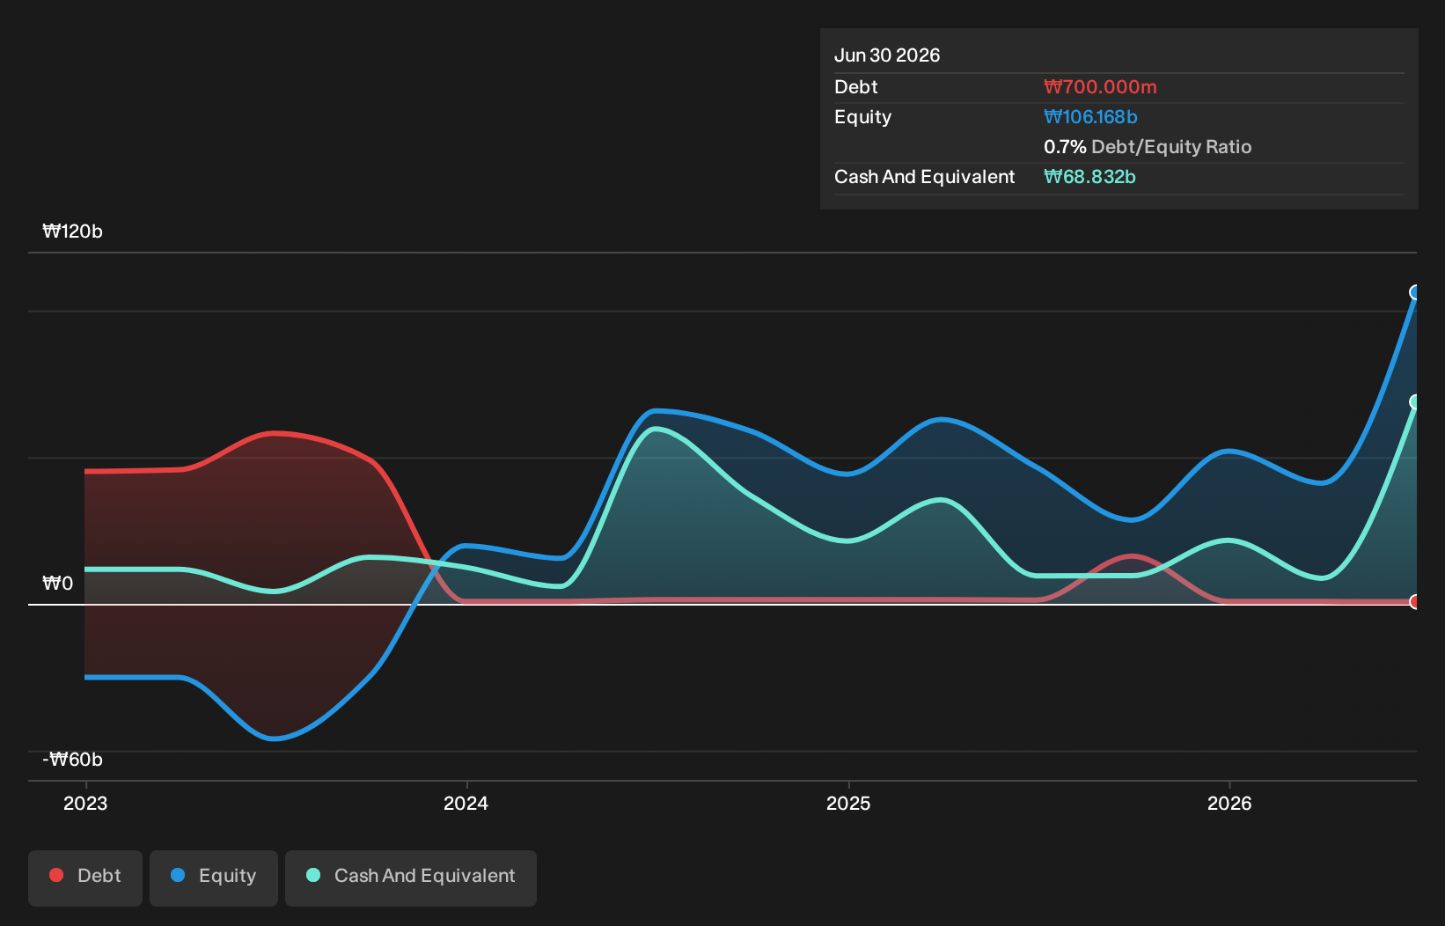Click the 2026 x-axis label
The height and width of the screenshot is (926, 1445).
[x=1229, y=803]
